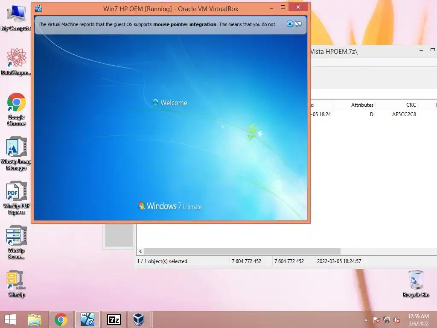Open Chrome from the taskbar
Screen dimensions: 437x328
click(61, 319)
